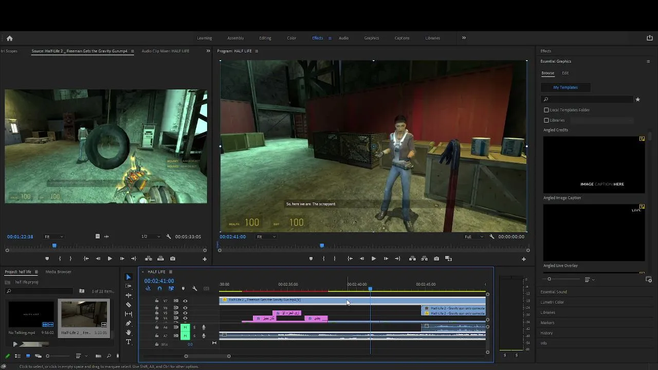Switch to the Color workspace
The height and width of the screenshot is (370, 658).
(291, 38)
